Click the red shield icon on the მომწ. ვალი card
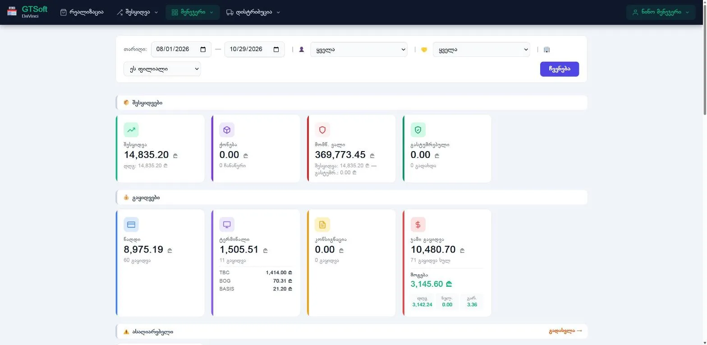707x345 pixels. pyautogui.click(x=322, y=130)
